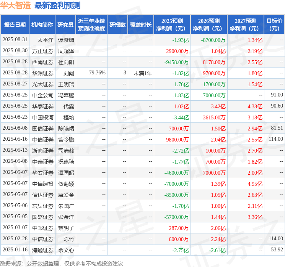The image size is (285, 267).
Task: Select the 华源证券 institution cell
Action: click(x=43, y=73)
